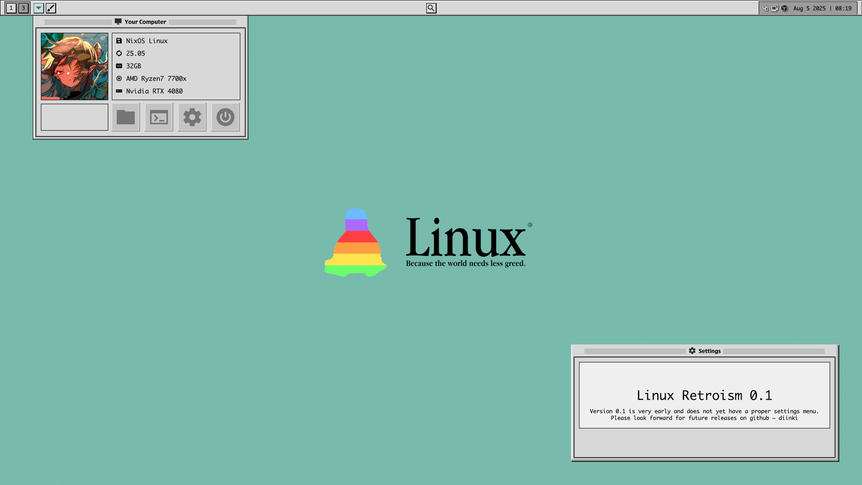Click the RAM icon beside 32GB
Screen dimensions: 862x485
tap(119, 66)
